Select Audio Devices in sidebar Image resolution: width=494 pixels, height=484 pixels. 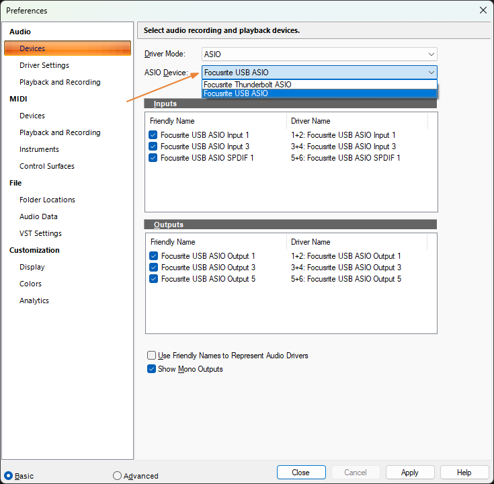click(67, 48)
